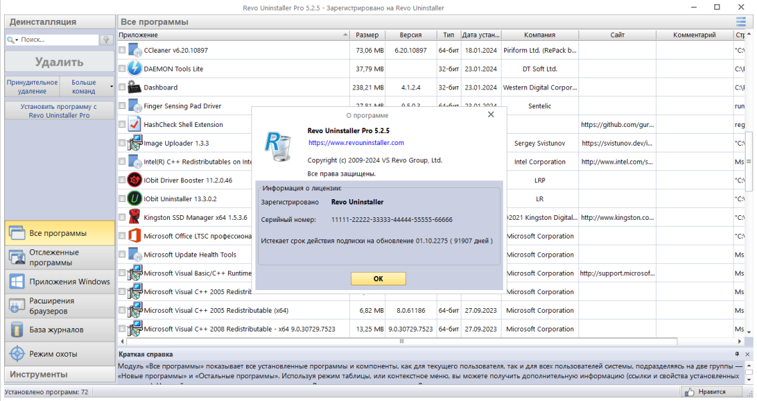Image resolution: width=757 pixels, height=401 pixels.
Task: Expand the Больше команд dropdown
Action: click(112, 87)
